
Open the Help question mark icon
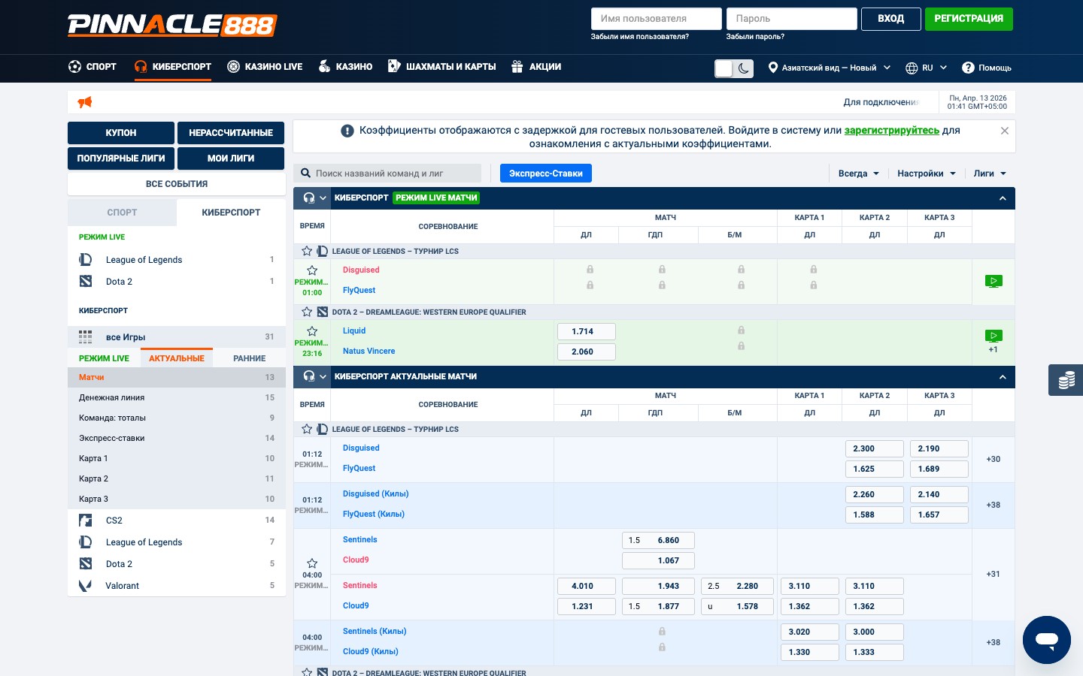point(968,68)
